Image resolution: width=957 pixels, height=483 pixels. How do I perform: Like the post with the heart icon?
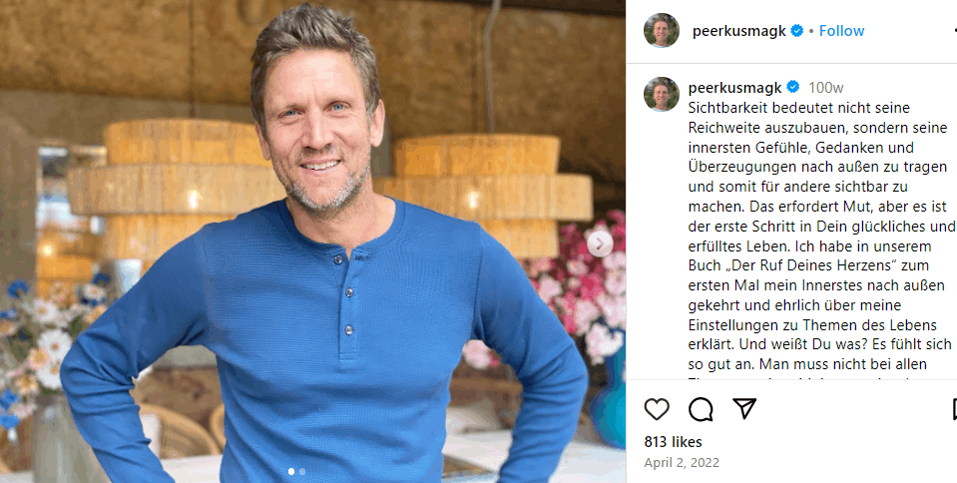(x=657, y=409)
